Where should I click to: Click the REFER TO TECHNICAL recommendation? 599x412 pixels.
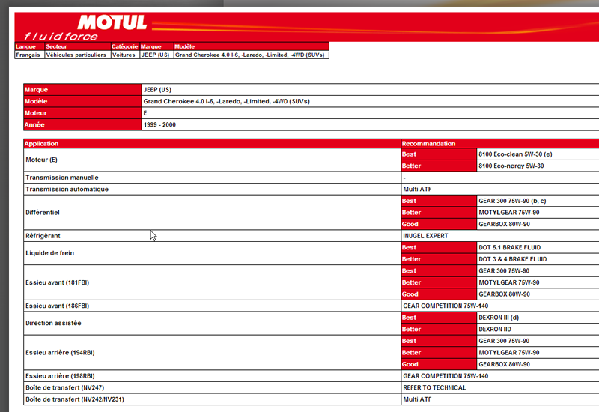[x=435, y=387]
